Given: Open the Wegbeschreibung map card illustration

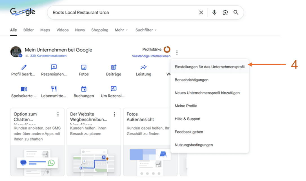Looking at the screenshot, I should coord(94,160).
